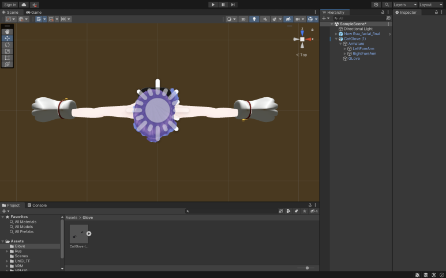Lock the Inspector panel
Screen dimensions: 446x278
click(436, 12)
